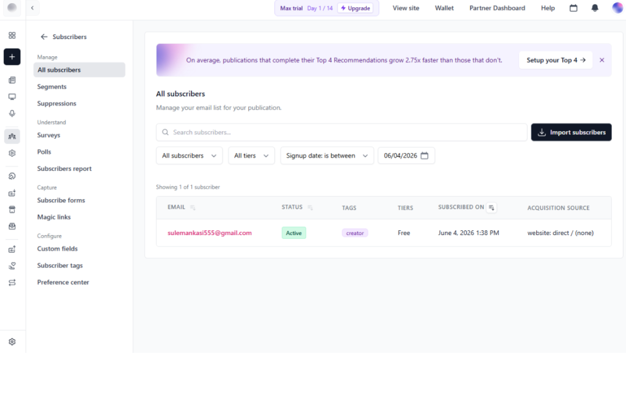Click website: direct / (none) source cell
Image resolution: width=626 pixels, height=417 pixels.
pyautogui.click(x=560, y=233)
